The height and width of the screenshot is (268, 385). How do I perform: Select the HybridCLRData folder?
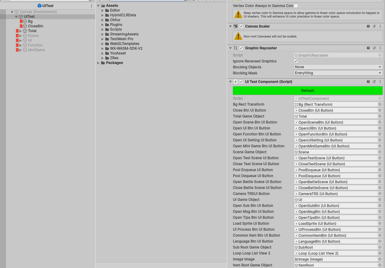[123, 15]
